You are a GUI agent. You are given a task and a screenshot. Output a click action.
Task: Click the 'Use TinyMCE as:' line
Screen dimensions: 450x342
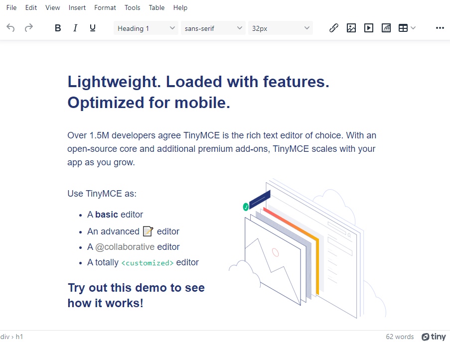click(102, 194)
